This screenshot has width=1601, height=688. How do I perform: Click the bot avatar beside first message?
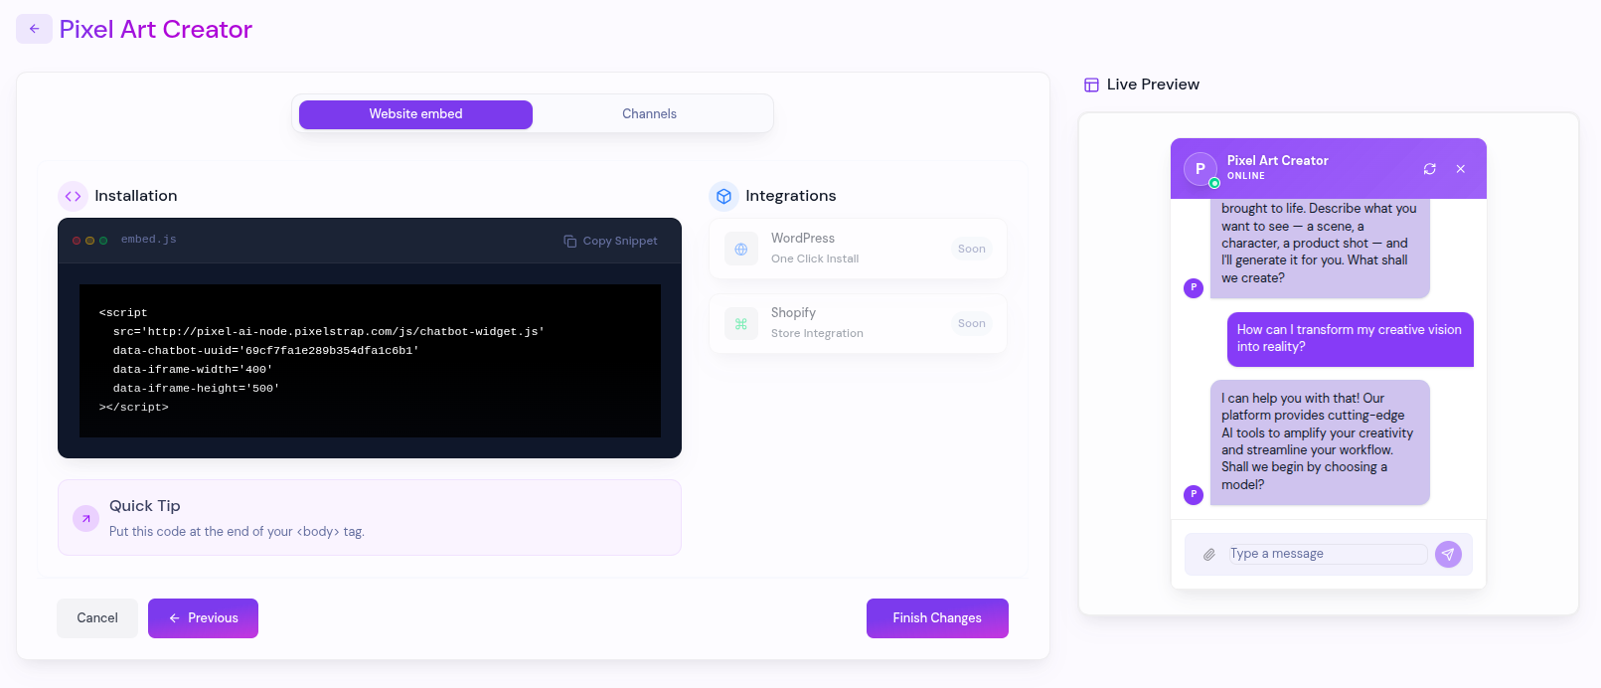pos(1194,288)
